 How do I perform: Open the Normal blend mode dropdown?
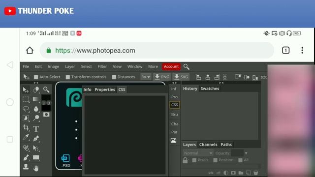coord(198,153)
